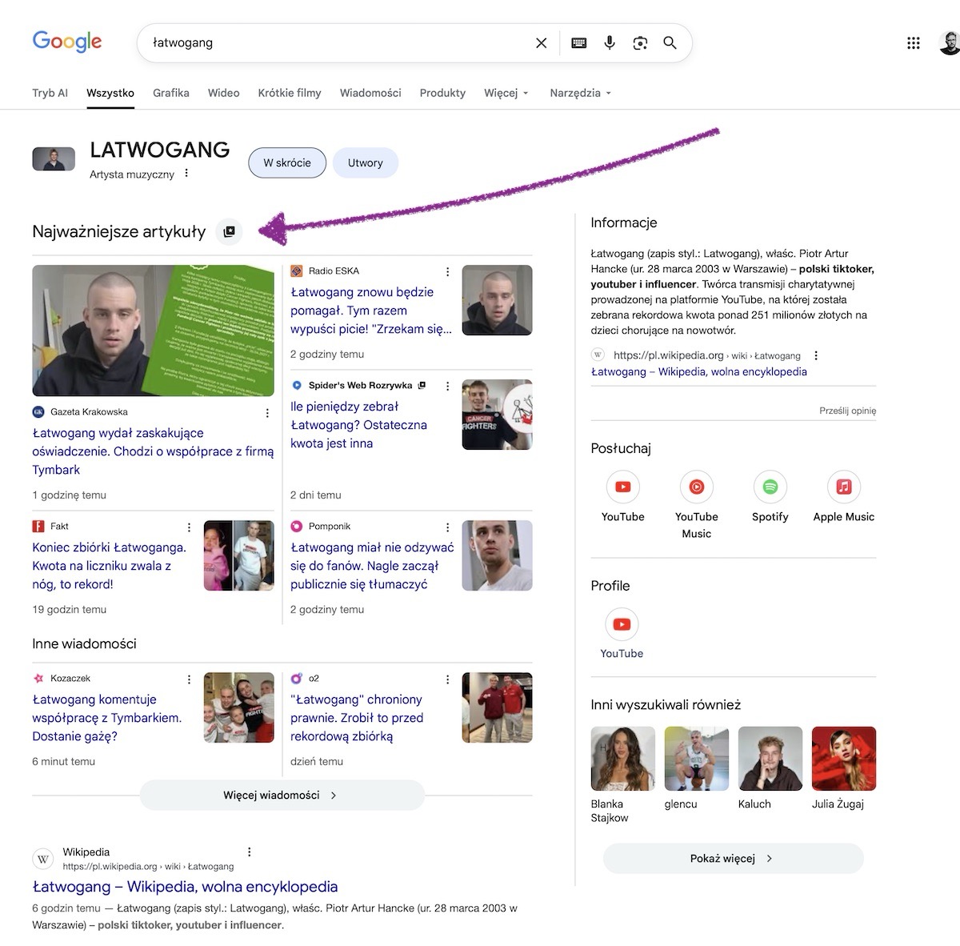The width and height of the screenshot is (960, 946).
Task: Open Spotify in the Posłuchaj section
Action: [x=770, y=487]
